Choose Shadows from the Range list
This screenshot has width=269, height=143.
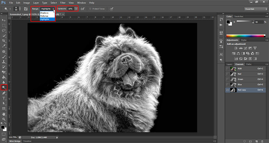47,13
